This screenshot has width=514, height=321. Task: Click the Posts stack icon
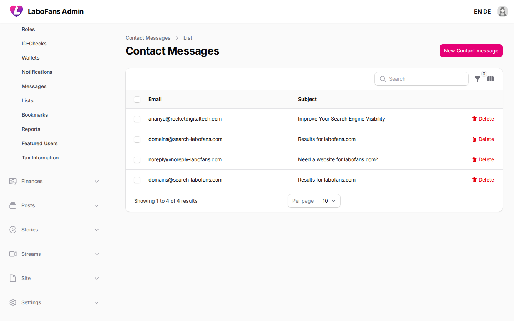[13, 205]
